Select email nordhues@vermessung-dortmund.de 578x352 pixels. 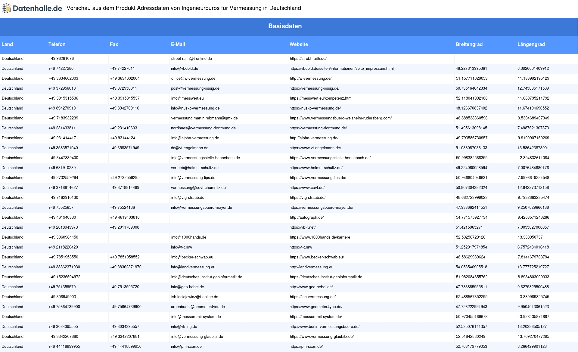point(203,128)
